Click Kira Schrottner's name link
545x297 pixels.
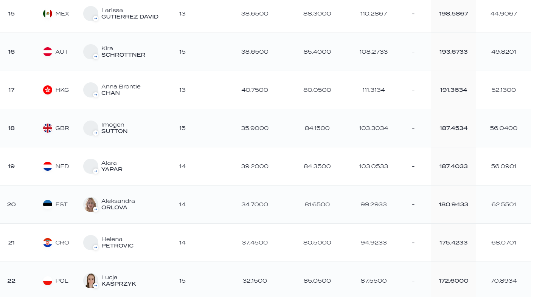(123, 52)
